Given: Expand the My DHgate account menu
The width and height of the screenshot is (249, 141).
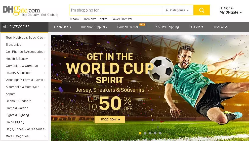Looking at the screenshot, I should [231, 12].
